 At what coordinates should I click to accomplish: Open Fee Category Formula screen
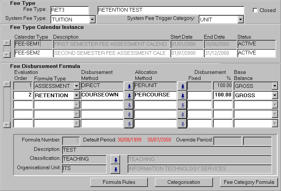(249, 182)
